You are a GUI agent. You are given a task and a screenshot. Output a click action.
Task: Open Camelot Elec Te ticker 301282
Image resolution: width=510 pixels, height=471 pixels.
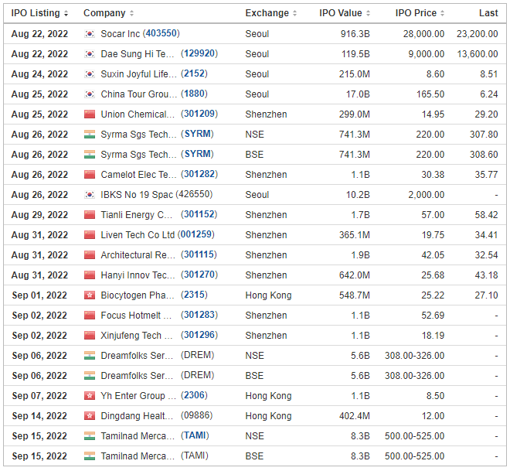(199, 174)
